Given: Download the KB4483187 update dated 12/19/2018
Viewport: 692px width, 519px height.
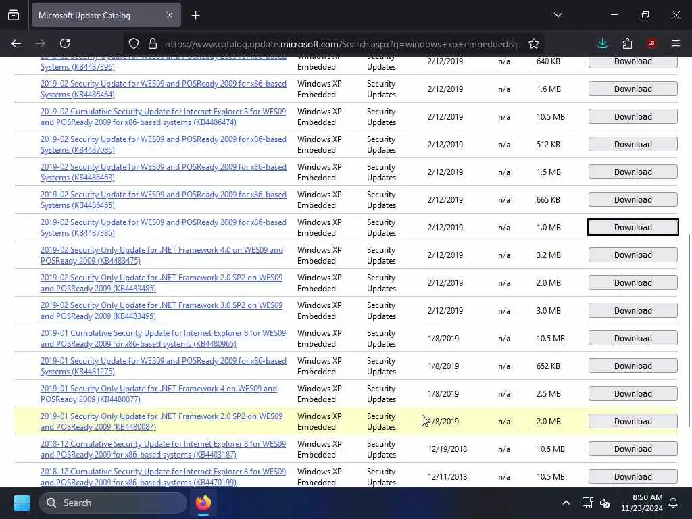Looking at the screenshot, I should [633, 449].
